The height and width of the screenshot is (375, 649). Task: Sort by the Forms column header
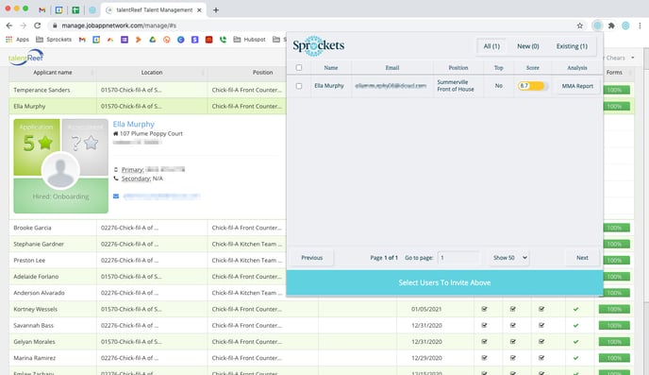[614, 73]
